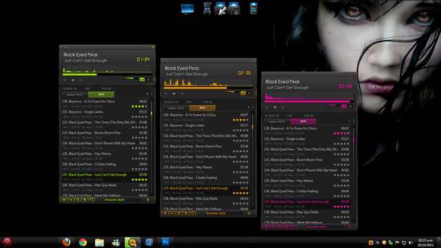
Task: Open Firefox from the taskbar
Action: tap(66, 242)
